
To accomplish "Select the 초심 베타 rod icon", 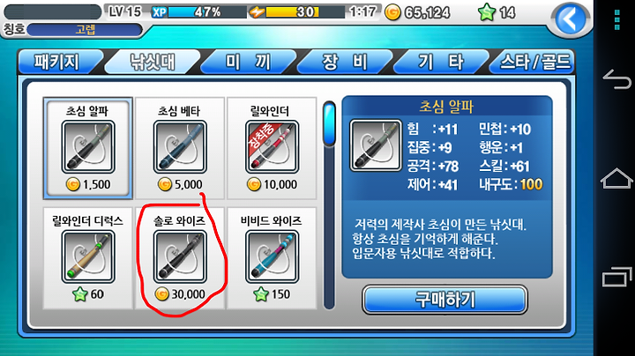I will tap(180, 147).
